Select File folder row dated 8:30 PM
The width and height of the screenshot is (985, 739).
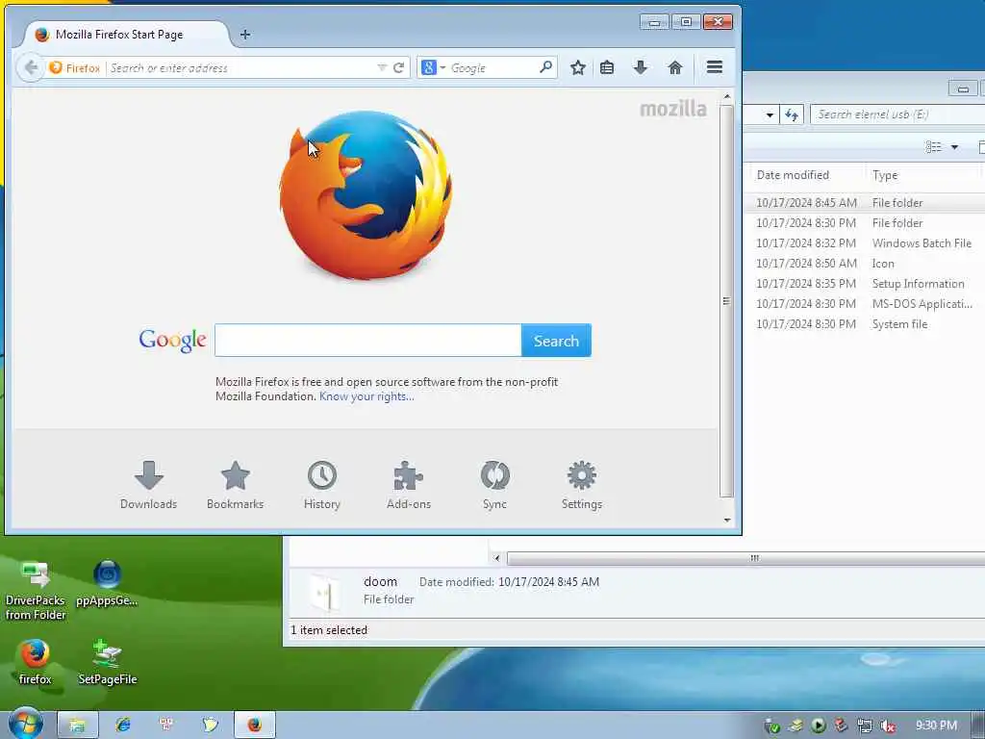(865, 223)
